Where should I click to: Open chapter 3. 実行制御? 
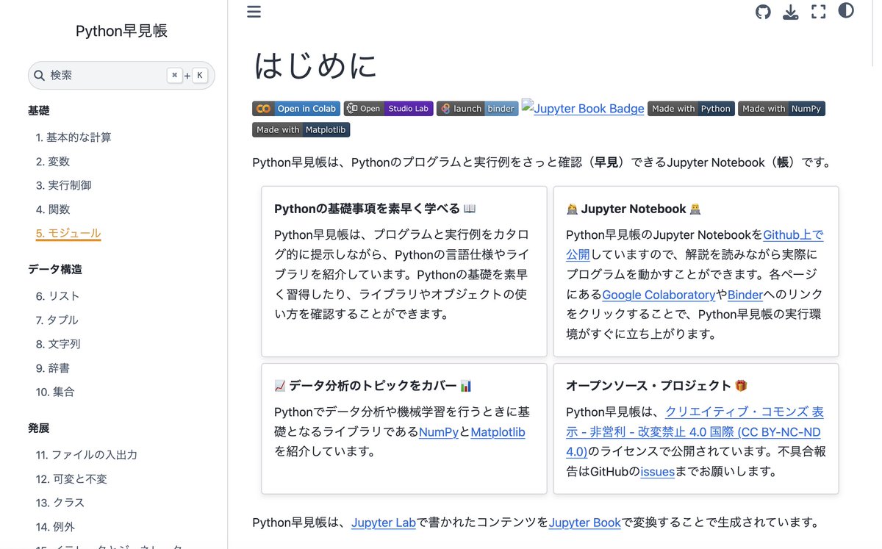coord(64,185)
